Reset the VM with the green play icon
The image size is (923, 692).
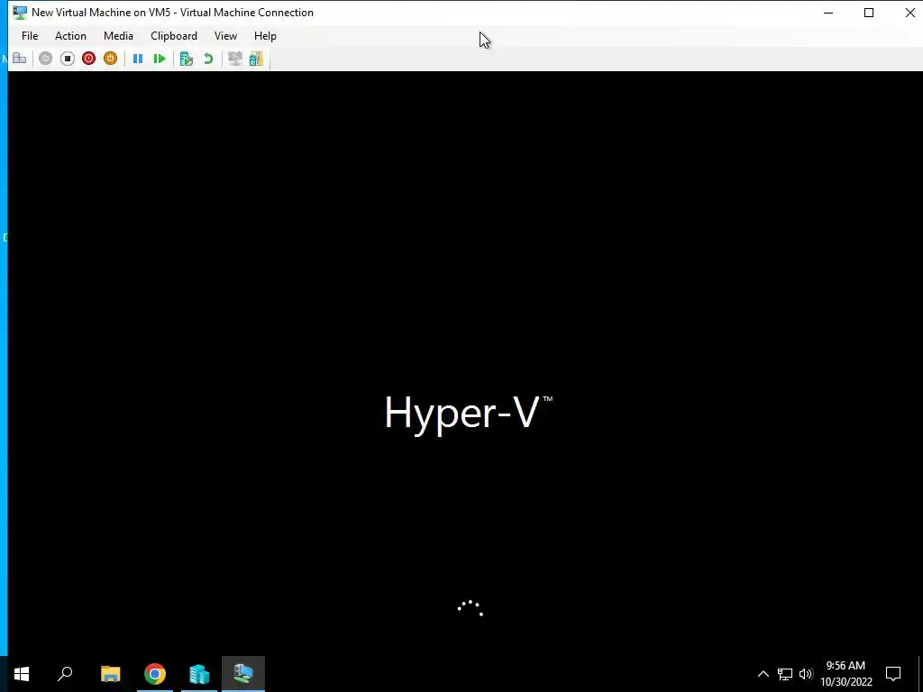(x=160, y=59)
